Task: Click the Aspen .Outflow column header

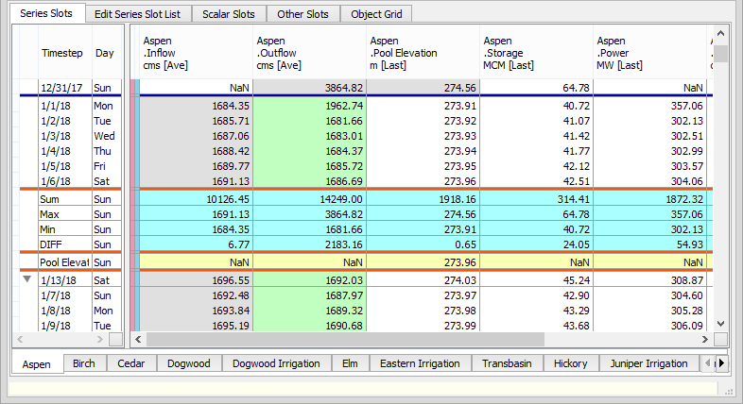Action: point(309,53)
